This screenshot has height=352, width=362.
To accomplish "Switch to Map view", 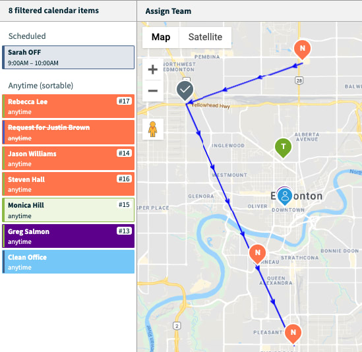I will [161, 37].
